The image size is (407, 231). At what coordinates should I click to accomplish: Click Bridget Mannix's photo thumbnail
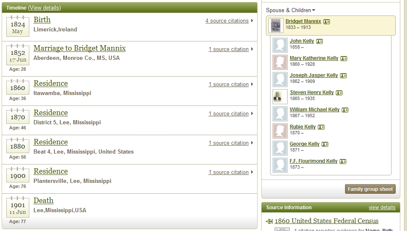276,26
